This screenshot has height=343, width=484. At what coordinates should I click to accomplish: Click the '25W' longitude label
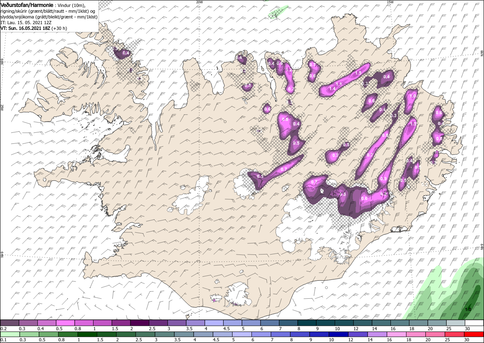(2, 107)
